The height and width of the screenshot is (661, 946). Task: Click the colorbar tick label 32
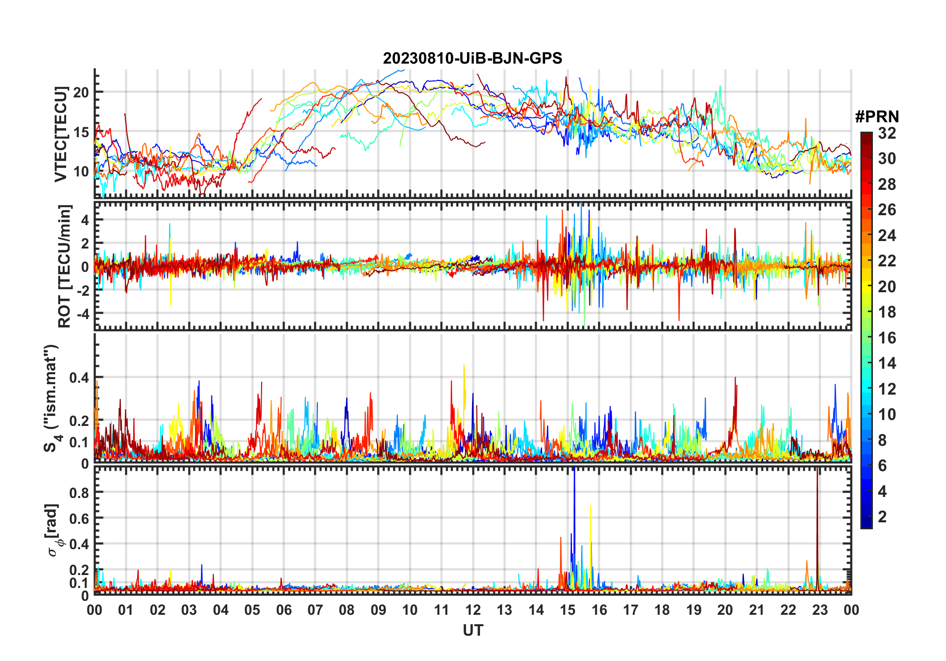point(886,133)
